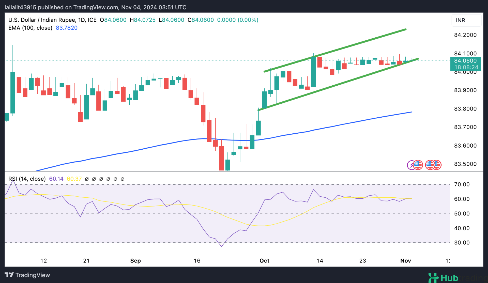Click the Nov date label
488x283 pixels.
point(405,261)
